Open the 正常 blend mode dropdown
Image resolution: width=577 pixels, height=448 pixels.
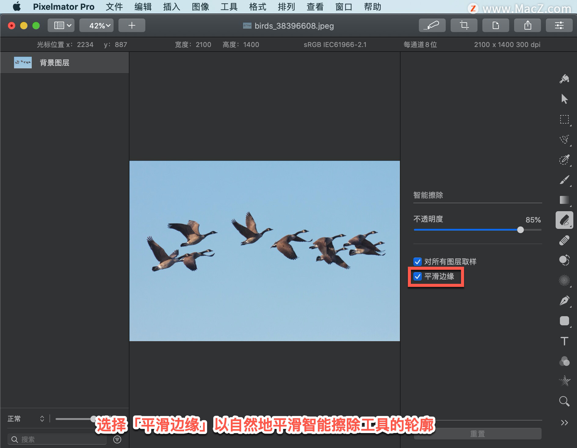click(x=26, y=419)
